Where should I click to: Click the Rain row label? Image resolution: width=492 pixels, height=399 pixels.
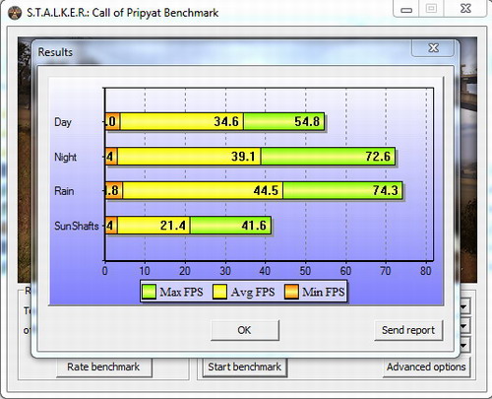pyautogui.click(x=64, y=191)
